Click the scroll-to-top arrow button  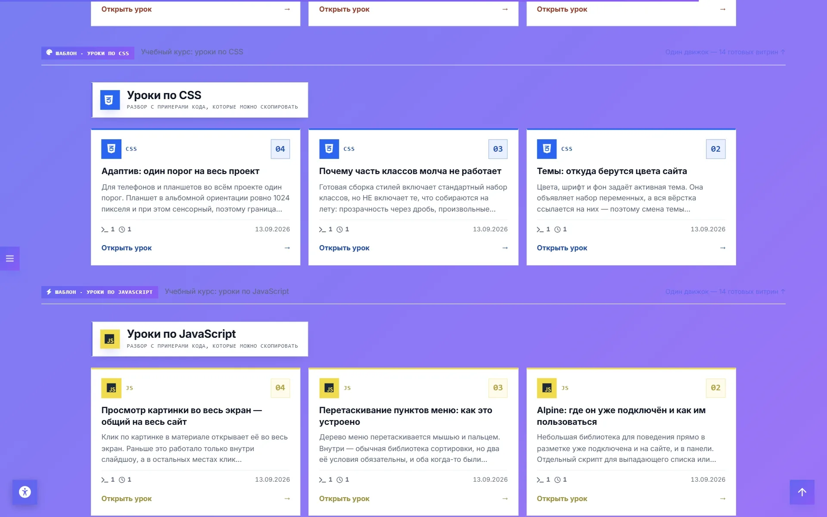point(802,492)
